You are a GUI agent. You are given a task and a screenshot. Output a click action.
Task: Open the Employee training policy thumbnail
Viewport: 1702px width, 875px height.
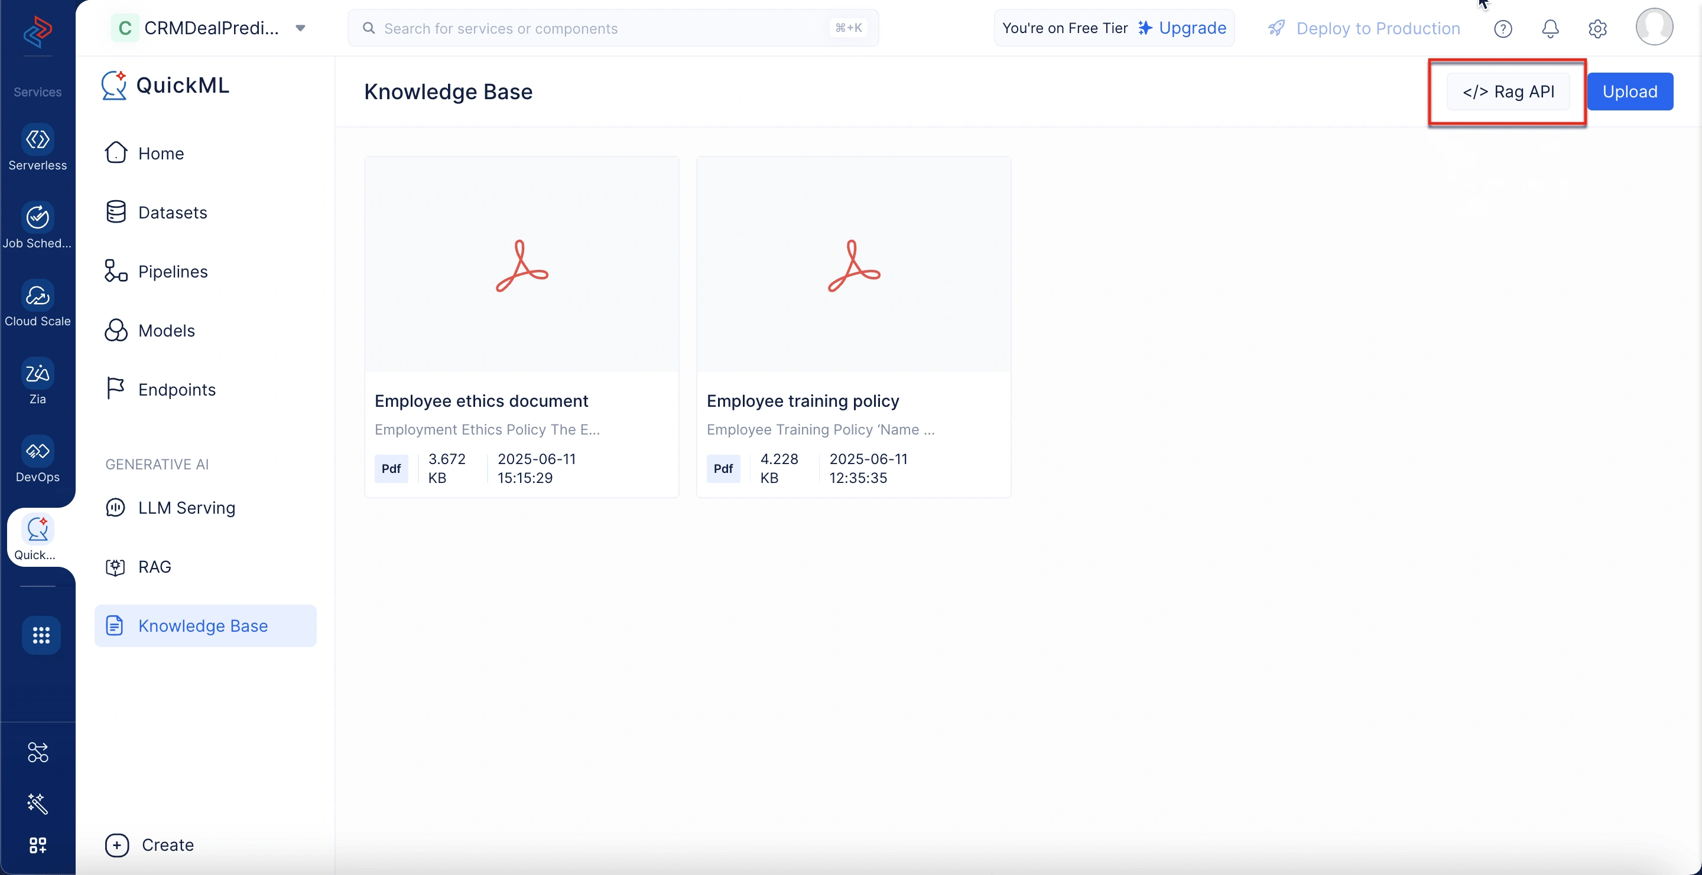point(853,265)
